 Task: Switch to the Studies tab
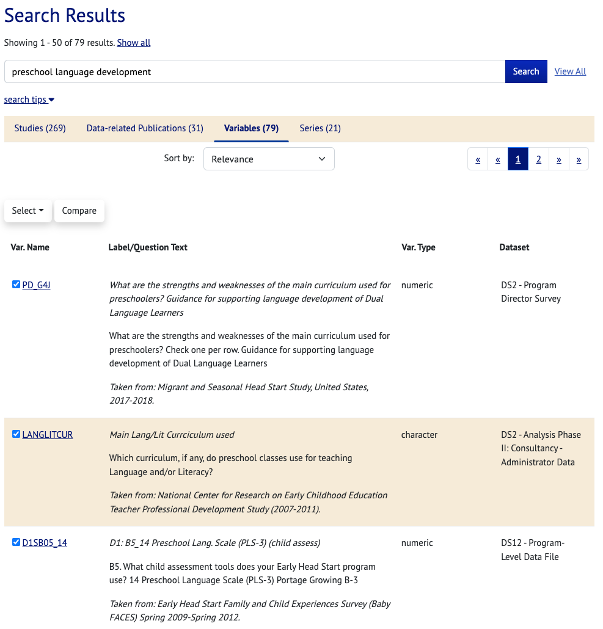pos(40,128)
